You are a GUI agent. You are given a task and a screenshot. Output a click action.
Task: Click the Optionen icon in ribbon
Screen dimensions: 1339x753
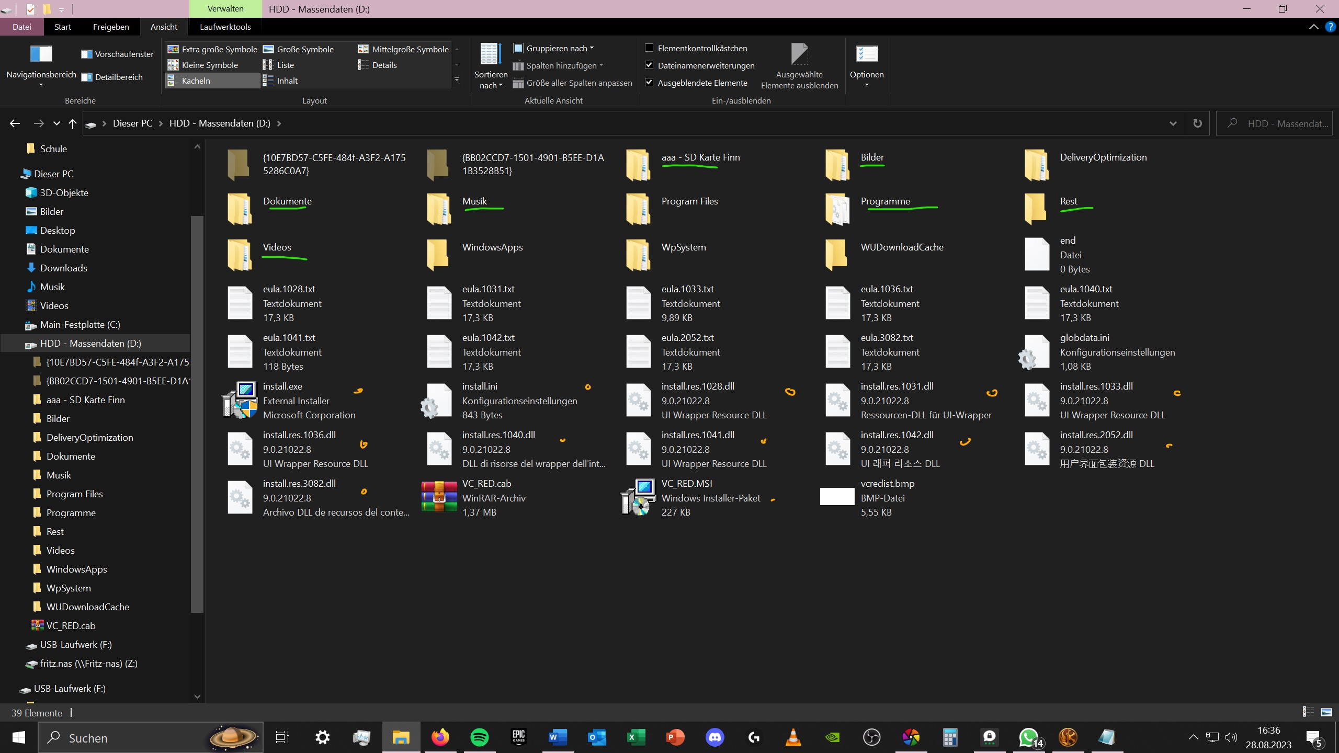click(867, 54)
